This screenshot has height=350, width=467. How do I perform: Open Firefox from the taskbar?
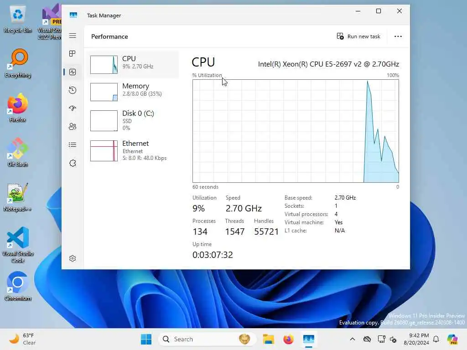(288, 339)
